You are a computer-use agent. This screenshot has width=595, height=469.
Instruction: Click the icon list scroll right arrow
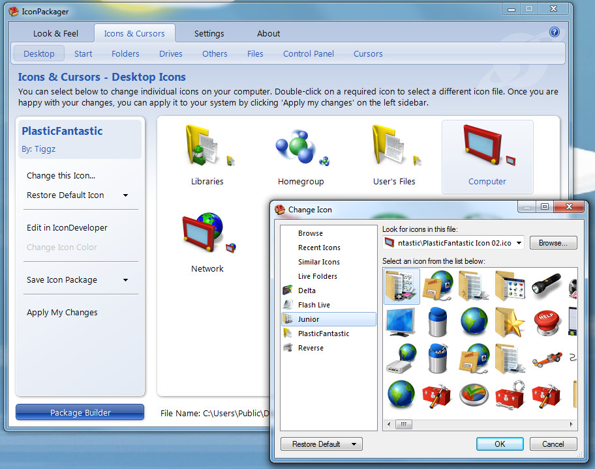coord(571,424)
